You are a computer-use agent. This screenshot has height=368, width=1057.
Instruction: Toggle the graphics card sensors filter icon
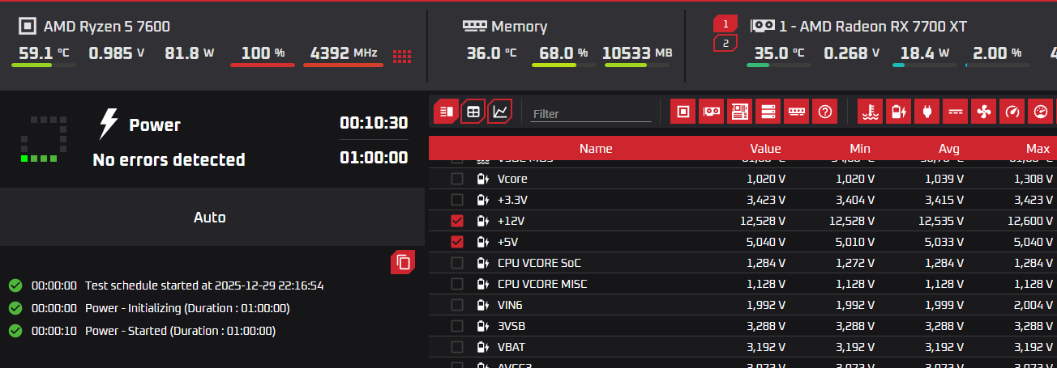712,112
